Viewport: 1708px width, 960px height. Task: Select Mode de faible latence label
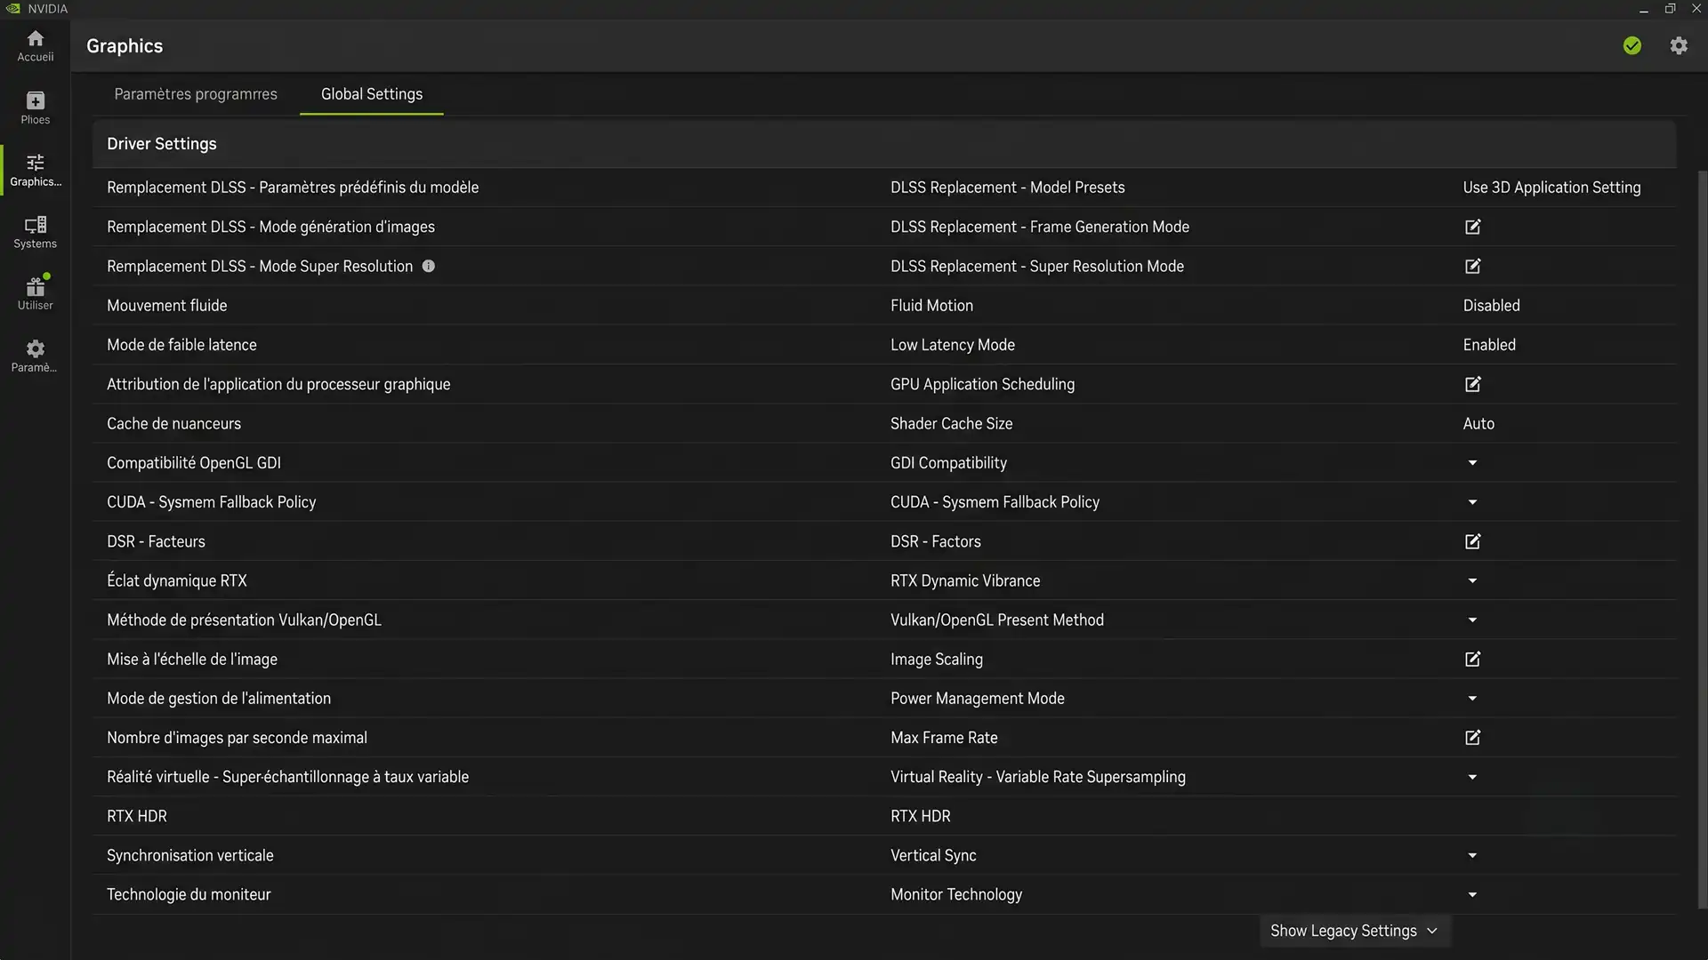[x=181, y=345]
